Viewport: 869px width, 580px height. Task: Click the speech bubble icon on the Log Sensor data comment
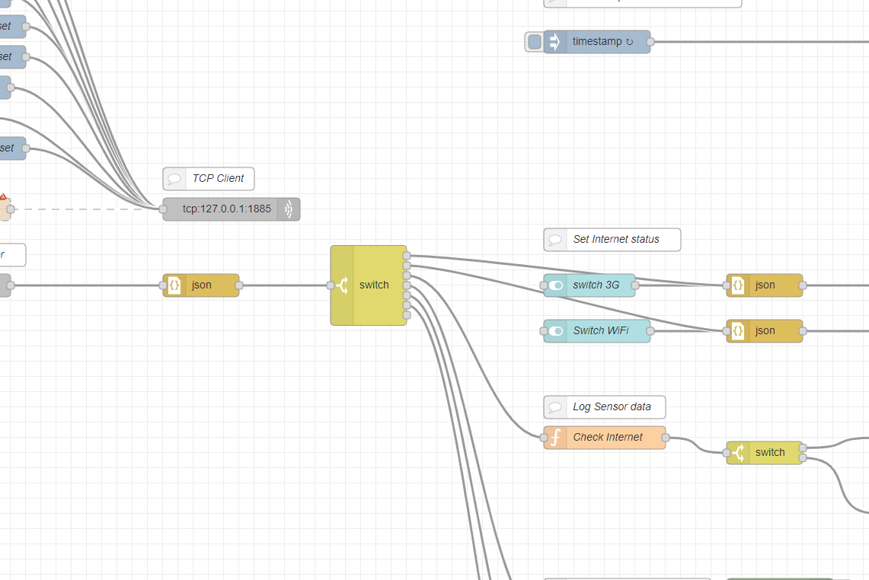(x=555, y=406)
